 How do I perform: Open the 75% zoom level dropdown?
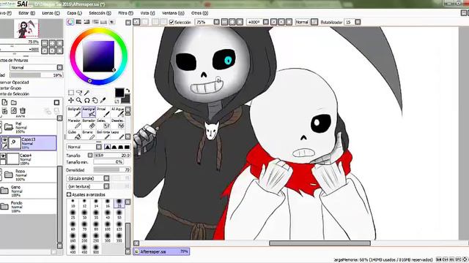point(207,23)
